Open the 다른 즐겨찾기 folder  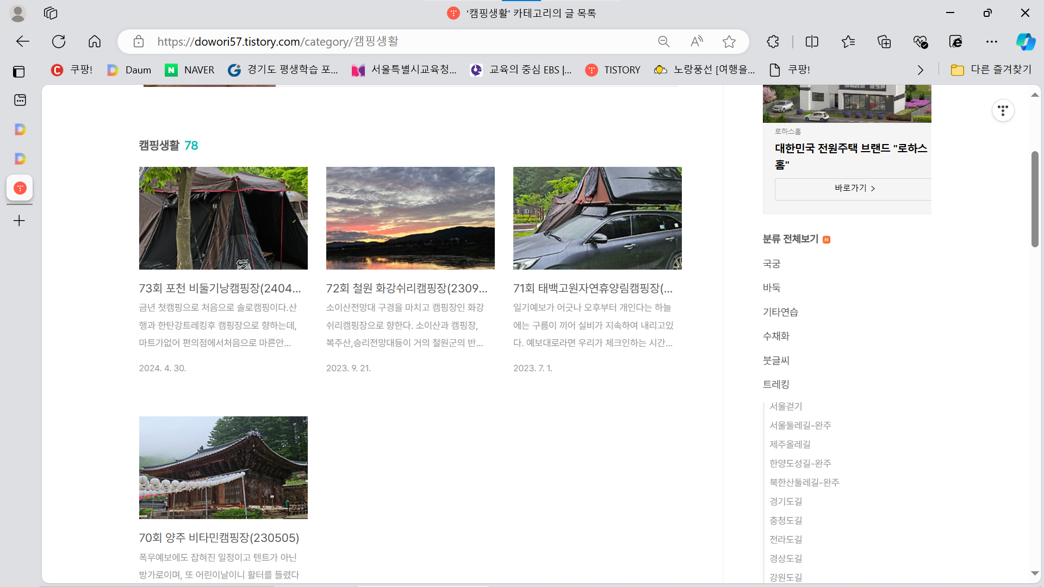[x=991, y=70]
